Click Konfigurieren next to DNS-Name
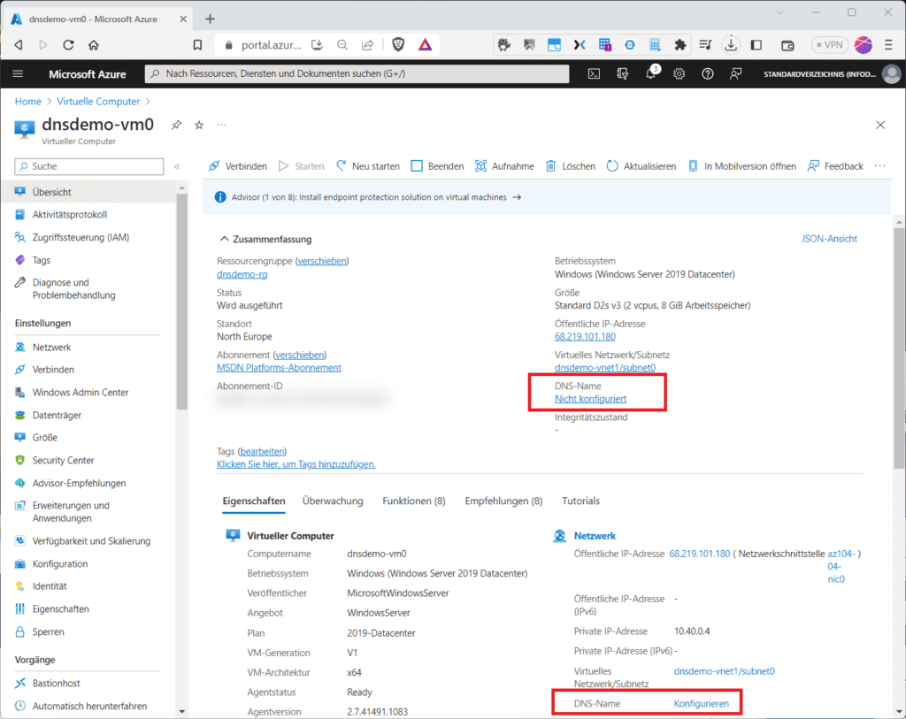This screenshot has height=719, width=906. tap(702, 703)
